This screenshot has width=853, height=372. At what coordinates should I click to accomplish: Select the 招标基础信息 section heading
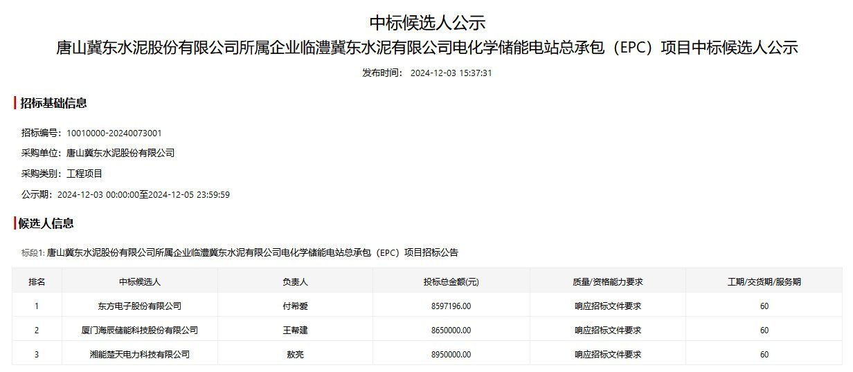(53, 103)
